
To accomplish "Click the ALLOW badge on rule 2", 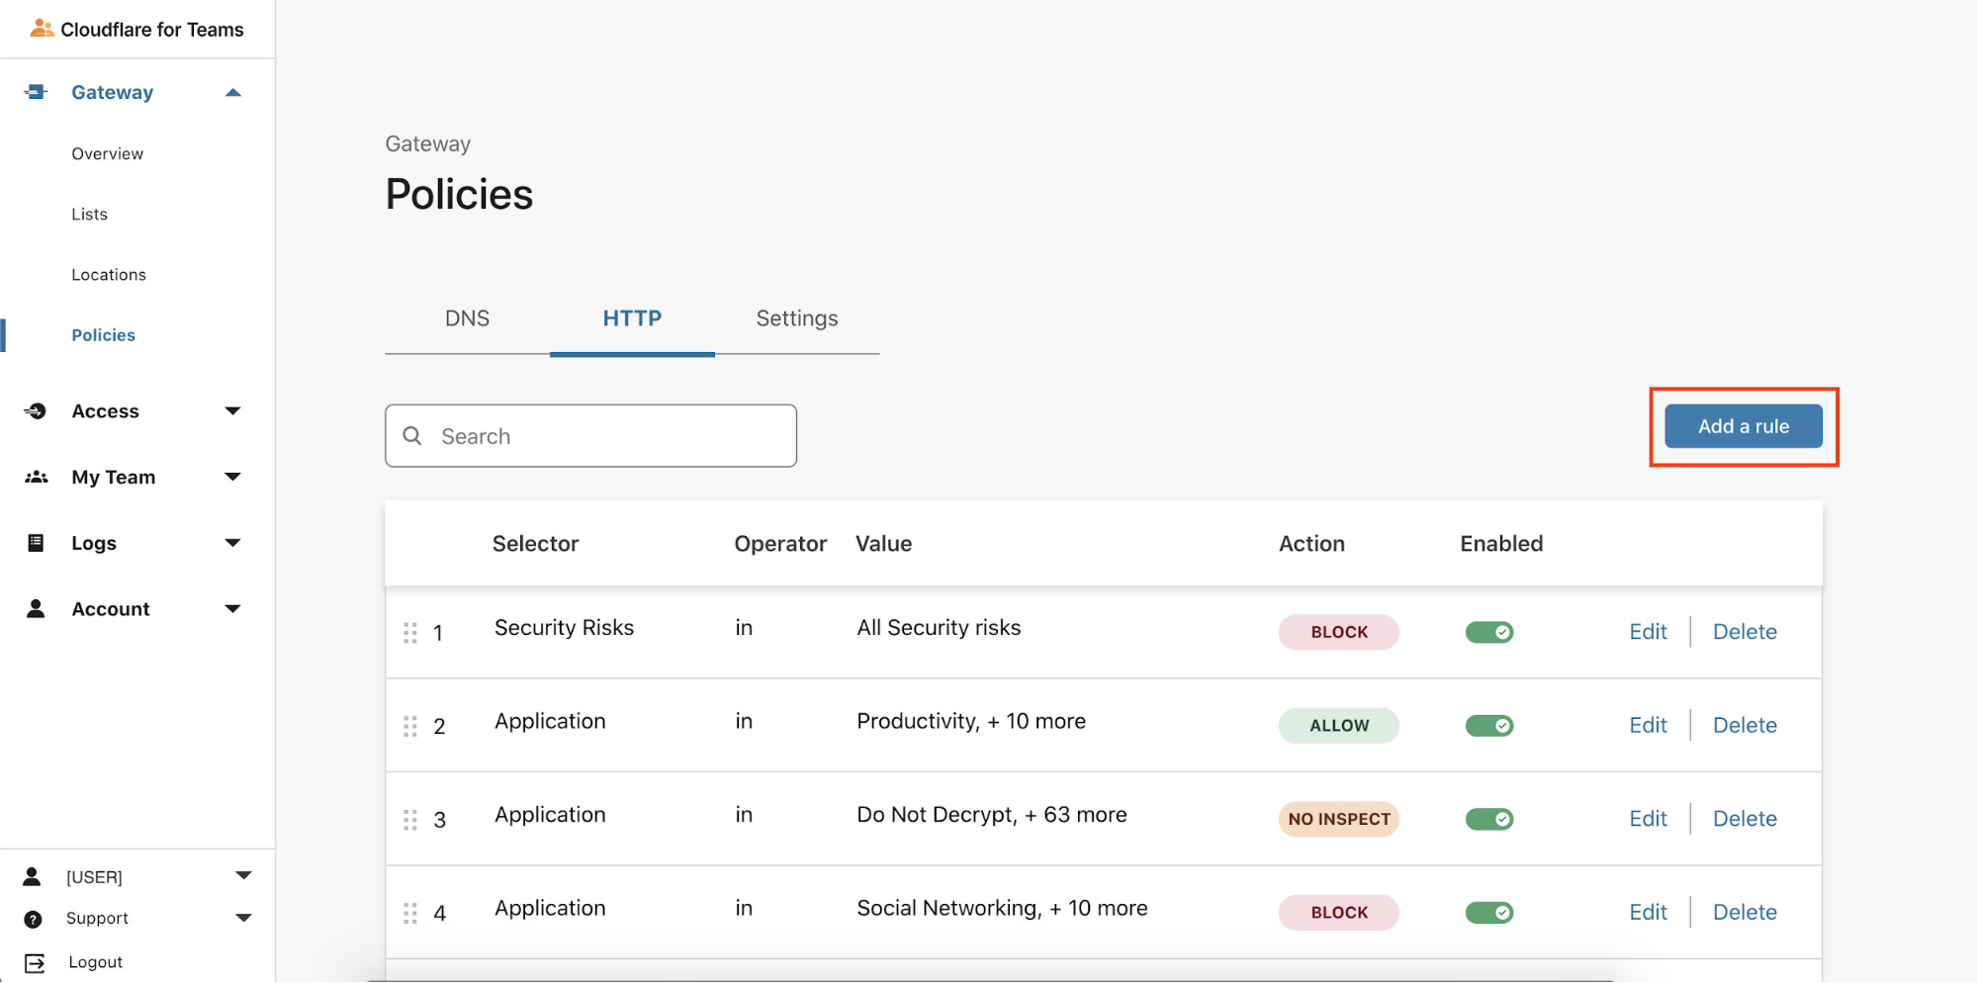I will (1339, 726).
